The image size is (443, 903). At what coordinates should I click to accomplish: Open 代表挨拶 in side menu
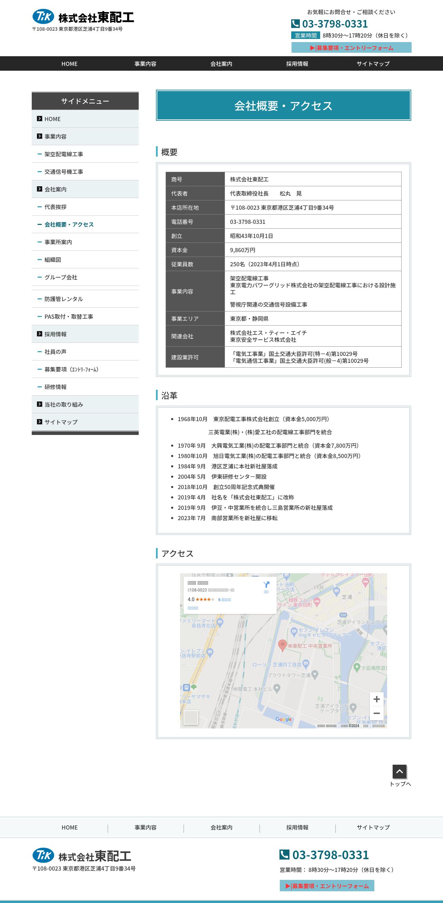click(x=85, y=207)
